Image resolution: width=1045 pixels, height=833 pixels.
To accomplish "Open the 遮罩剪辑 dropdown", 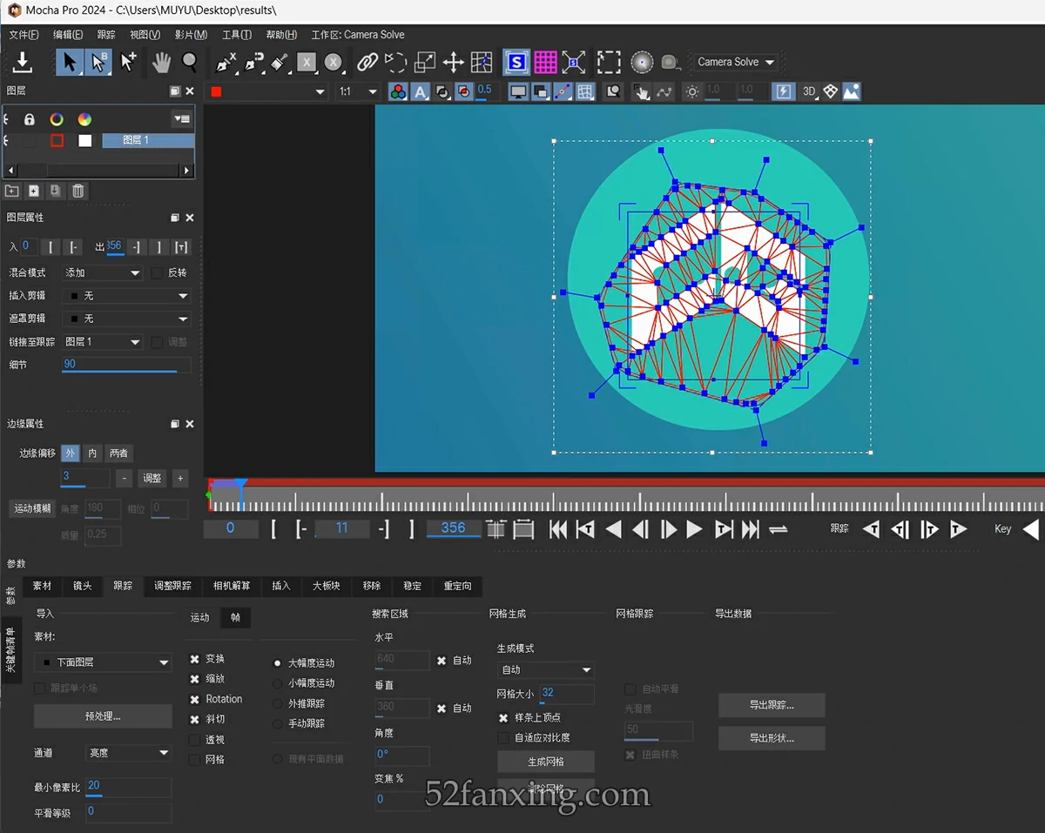I will [x=126, y=319].
